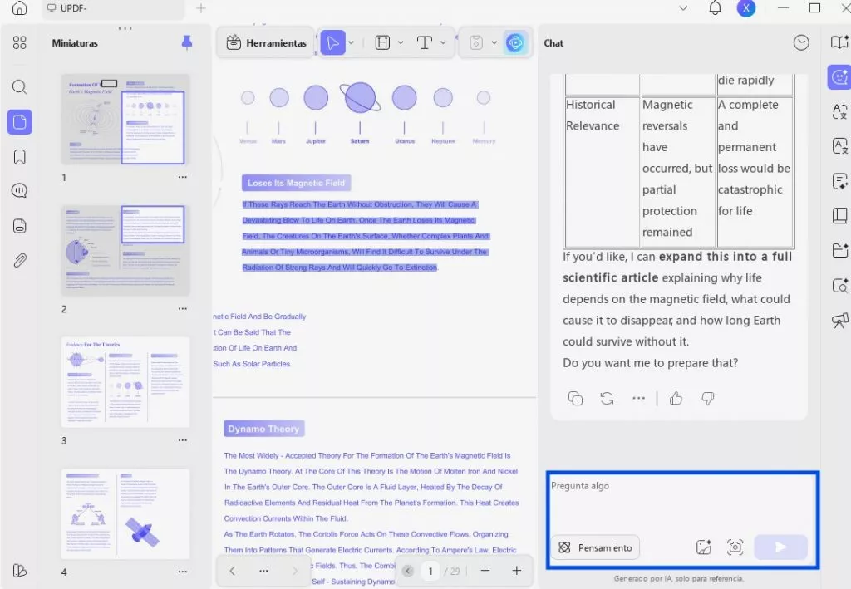Click the layers icon at sidebar bottom

click(x=20, y=571)
